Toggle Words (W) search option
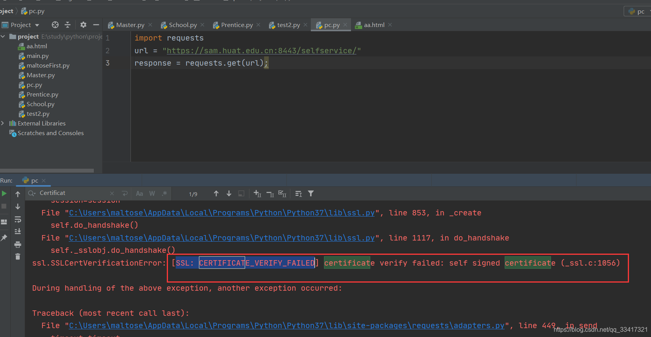This screenshot has height=337, width=651. [x=152, y=193]
